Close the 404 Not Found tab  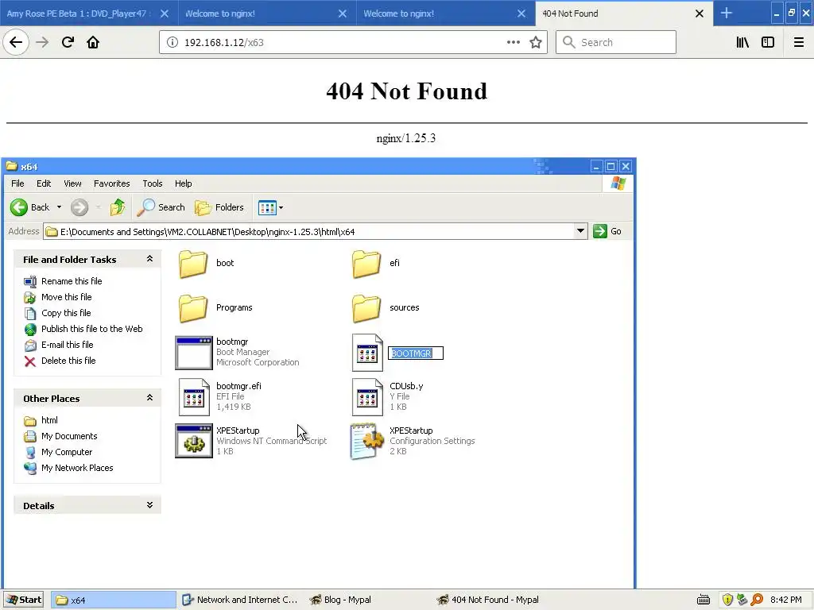(700, 14)
